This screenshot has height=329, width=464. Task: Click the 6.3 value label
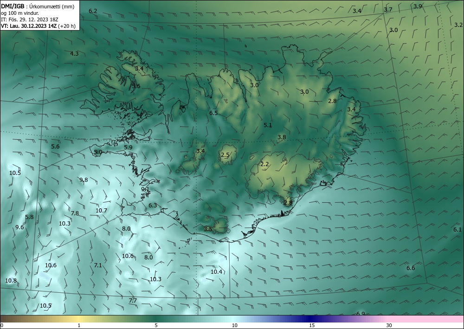click(153, 205)
